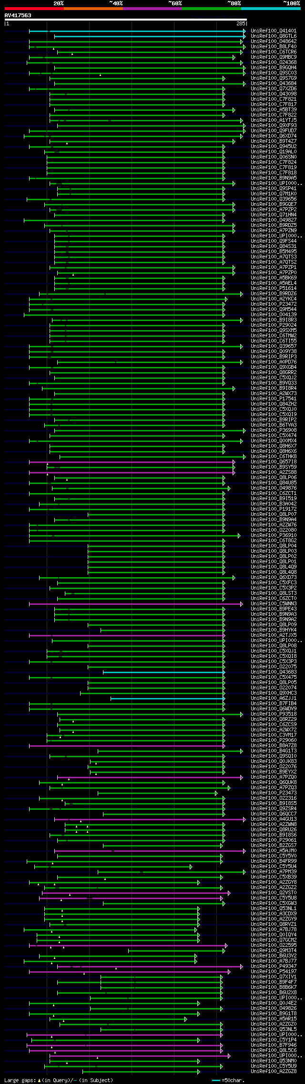Select the UniRef100_B8LF40 label

tap(274, 47)
